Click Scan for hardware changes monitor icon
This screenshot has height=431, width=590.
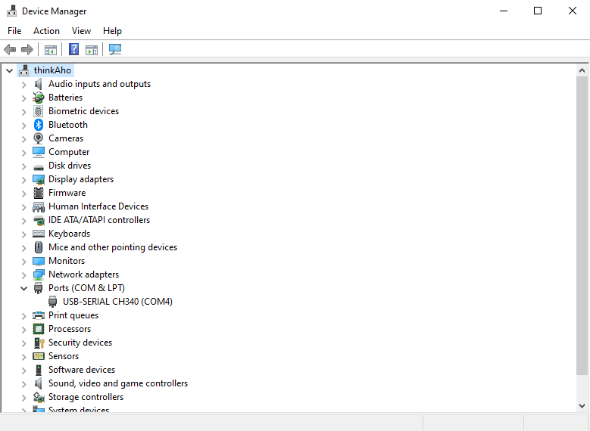point(115,50)
